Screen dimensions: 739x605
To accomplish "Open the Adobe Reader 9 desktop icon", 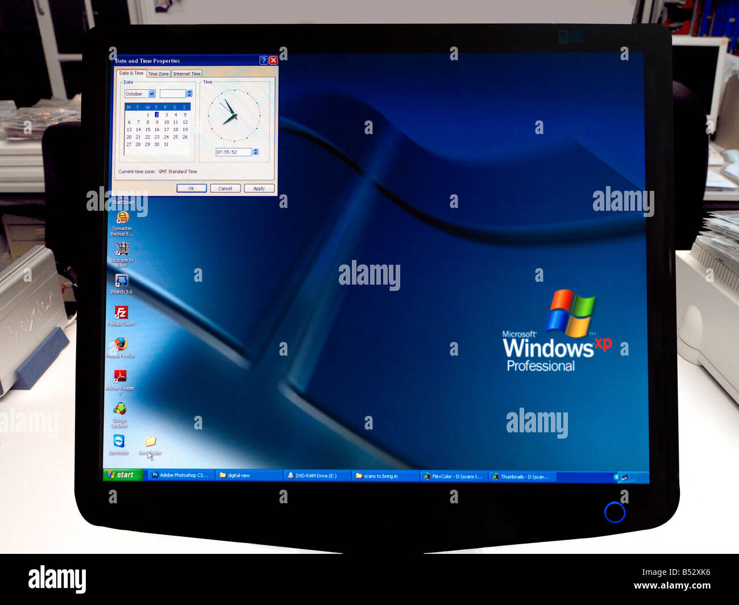I will pos(120,377).
